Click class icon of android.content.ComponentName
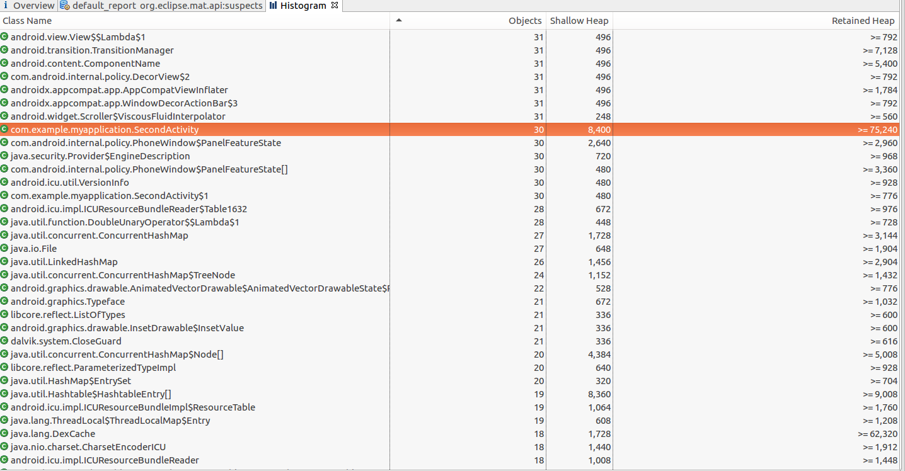Screen dimensions: 905x471 (x=4, y=64)
